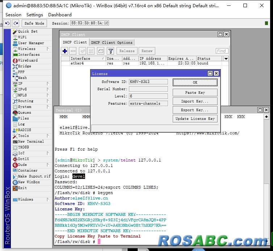Expand the IPv6 submenu
This screenshot has height=251, width=273.
click(x=48, y=89)
